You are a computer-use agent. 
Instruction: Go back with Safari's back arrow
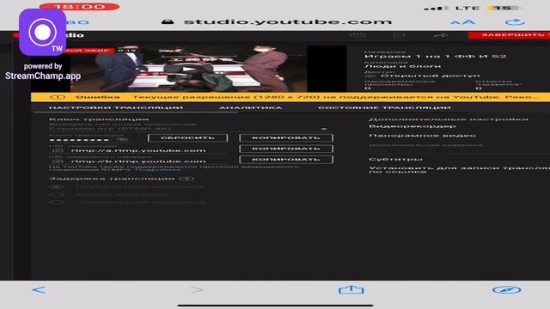39,290
